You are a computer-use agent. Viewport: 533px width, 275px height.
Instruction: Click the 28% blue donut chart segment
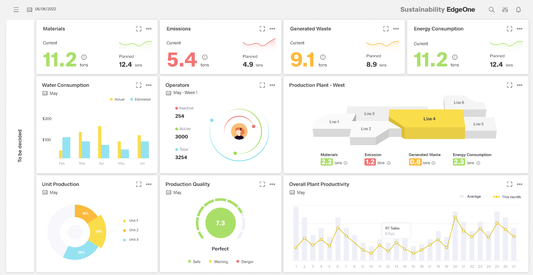[81, 252]
